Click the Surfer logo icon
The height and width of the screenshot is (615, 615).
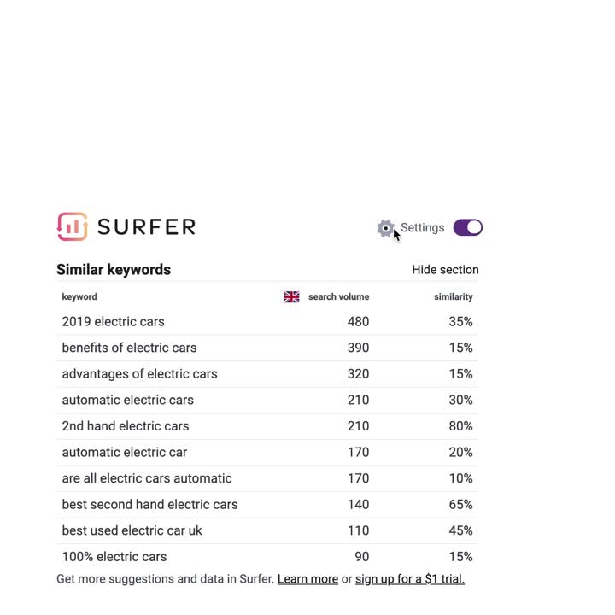coord(72,226)
